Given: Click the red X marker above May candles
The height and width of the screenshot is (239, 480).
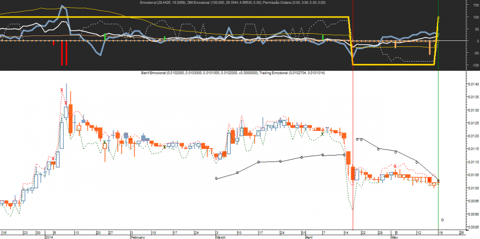Looking at the screenshot, I should (x=395, y=166).
